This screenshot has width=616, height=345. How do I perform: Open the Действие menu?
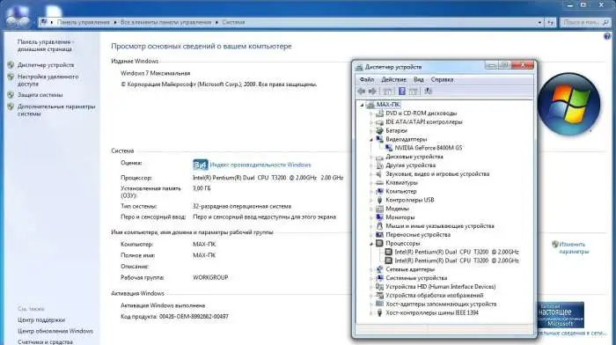click(x=393, y=79)
